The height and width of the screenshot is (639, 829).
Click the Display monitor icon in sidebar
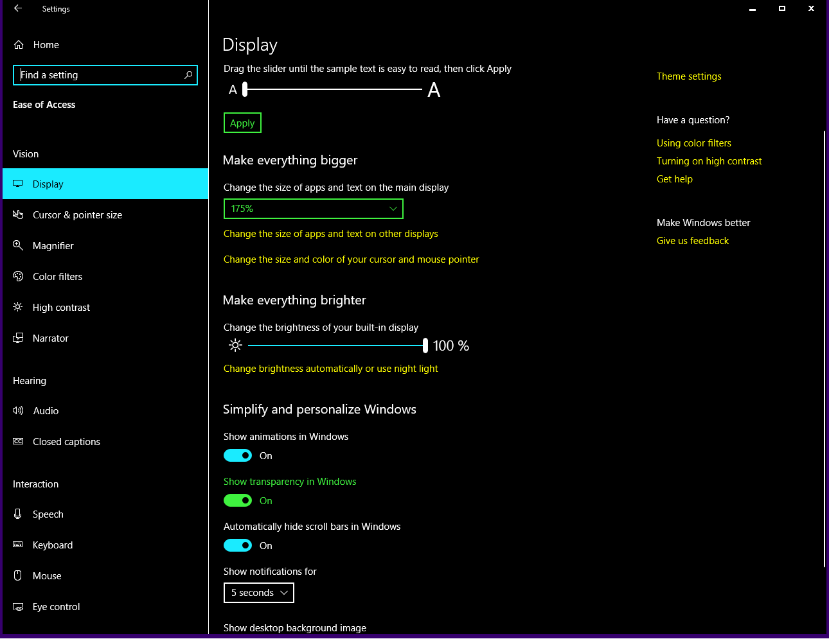(x=18, y=184)
